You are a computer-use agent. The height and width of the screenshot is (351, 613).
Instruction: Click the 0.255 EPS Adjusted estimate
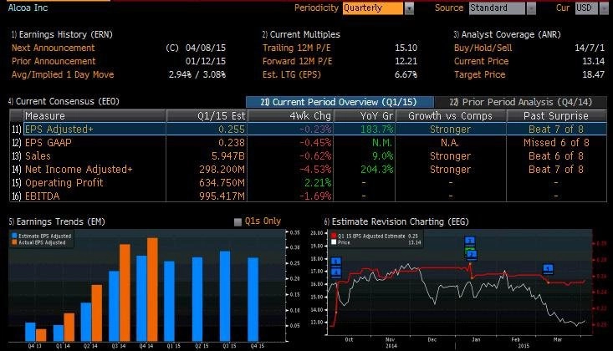(232, 129)
